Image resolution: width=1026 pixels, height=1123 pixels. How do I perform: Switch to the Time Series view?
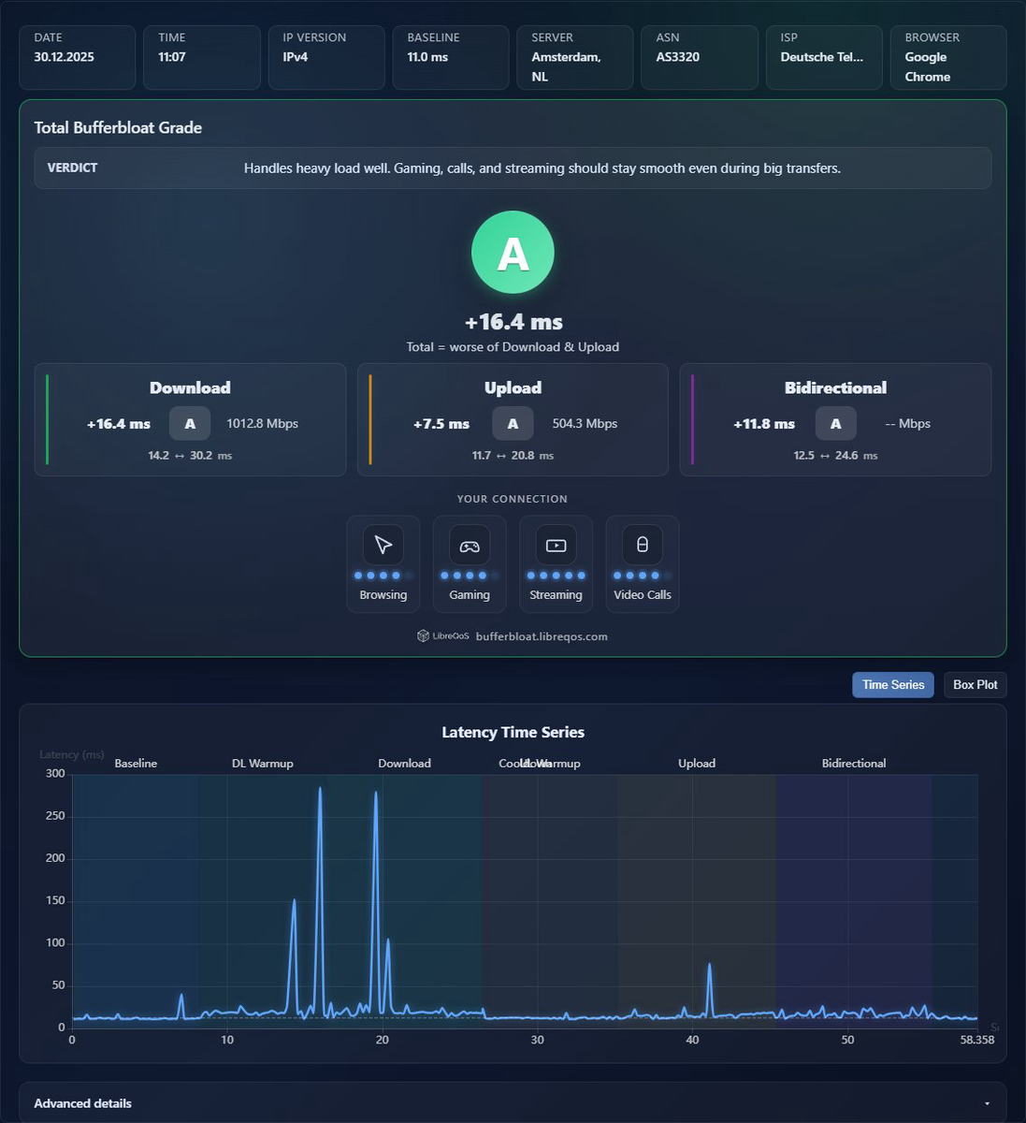coord(893,685)
